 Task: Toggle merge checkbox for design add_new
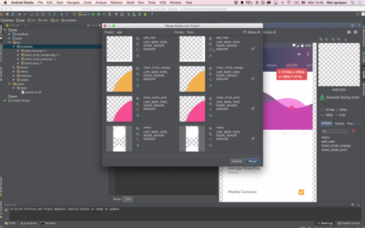tap(253, 49)
